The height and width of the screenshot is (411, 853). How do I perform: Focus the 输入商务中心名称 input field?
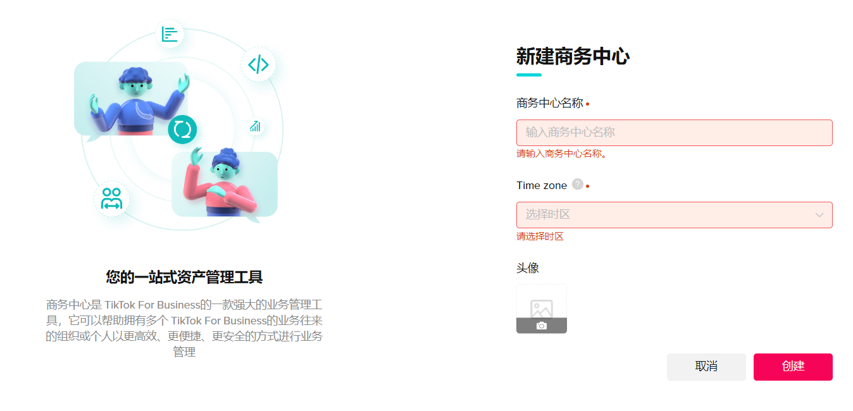click(674, 133)
